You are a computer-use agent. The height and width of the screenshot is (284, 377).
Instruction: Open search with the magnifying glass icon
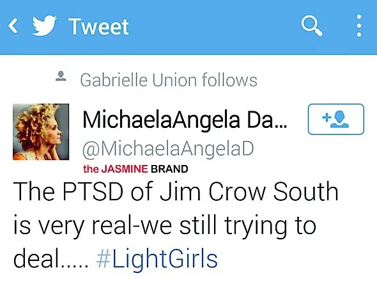coord(312,26)
